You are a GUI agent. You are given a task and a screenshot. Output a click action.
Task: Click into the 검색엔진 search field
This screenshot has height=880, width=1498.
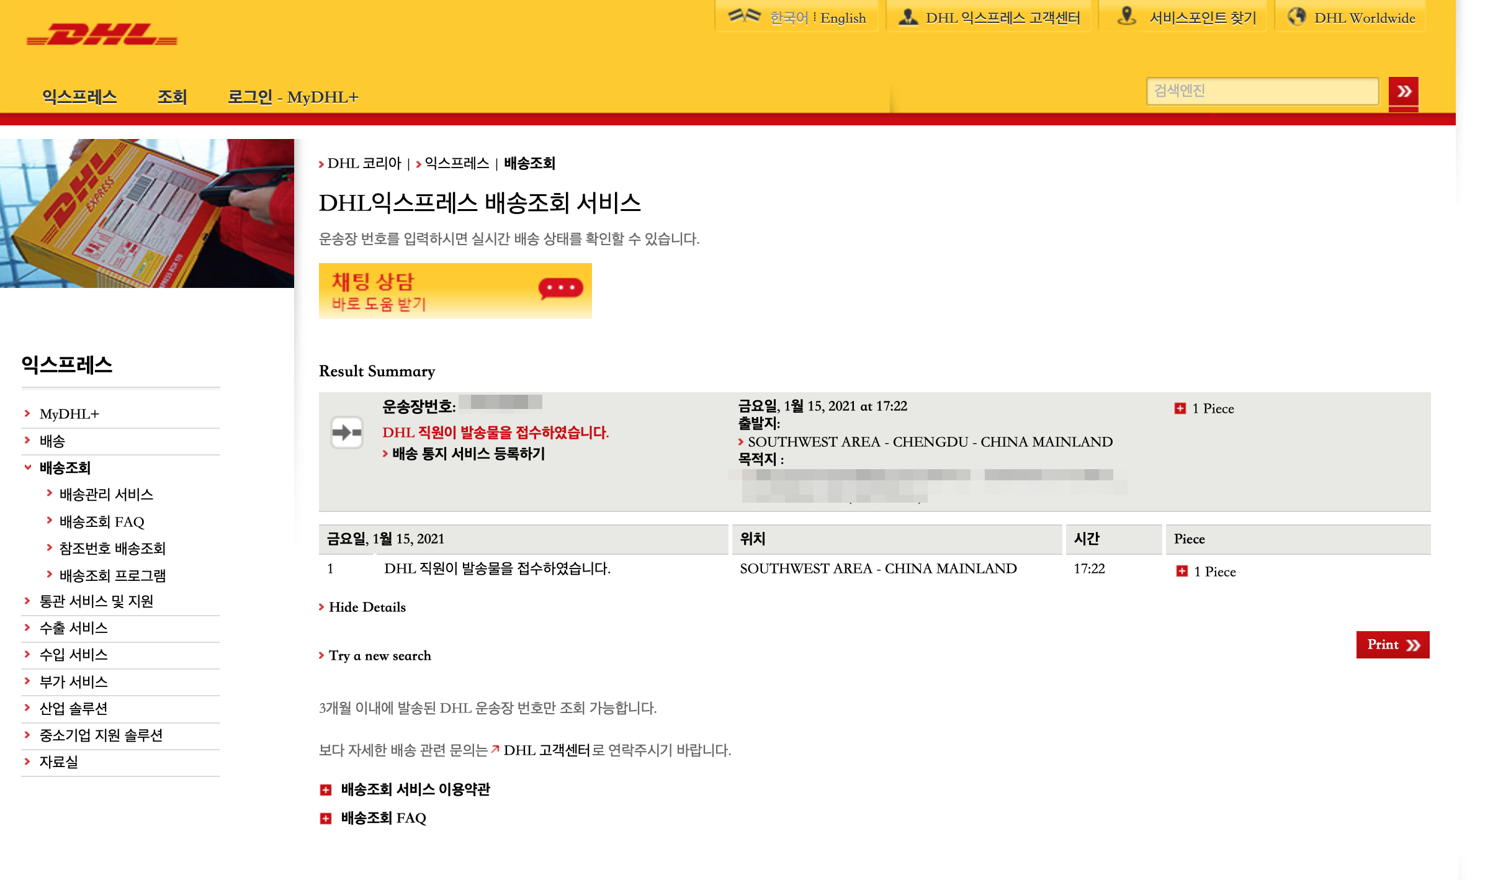[x=1262, y=91]
